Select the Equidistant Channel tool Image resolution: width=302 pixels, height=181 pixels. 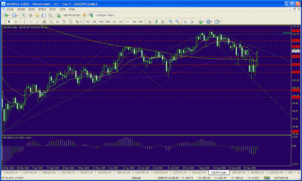click(x=44, y=22)
